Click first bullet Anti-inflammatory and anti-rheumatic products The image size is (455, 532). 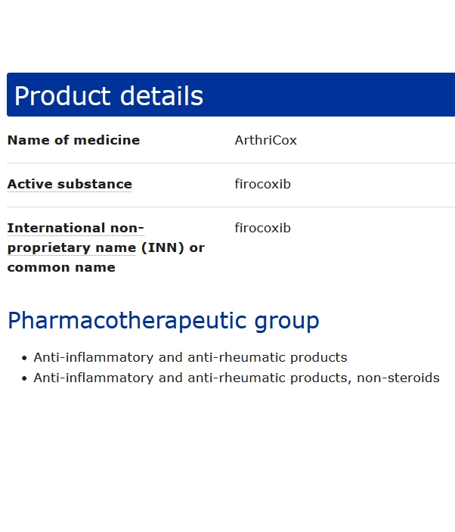(x=190, y=358)
